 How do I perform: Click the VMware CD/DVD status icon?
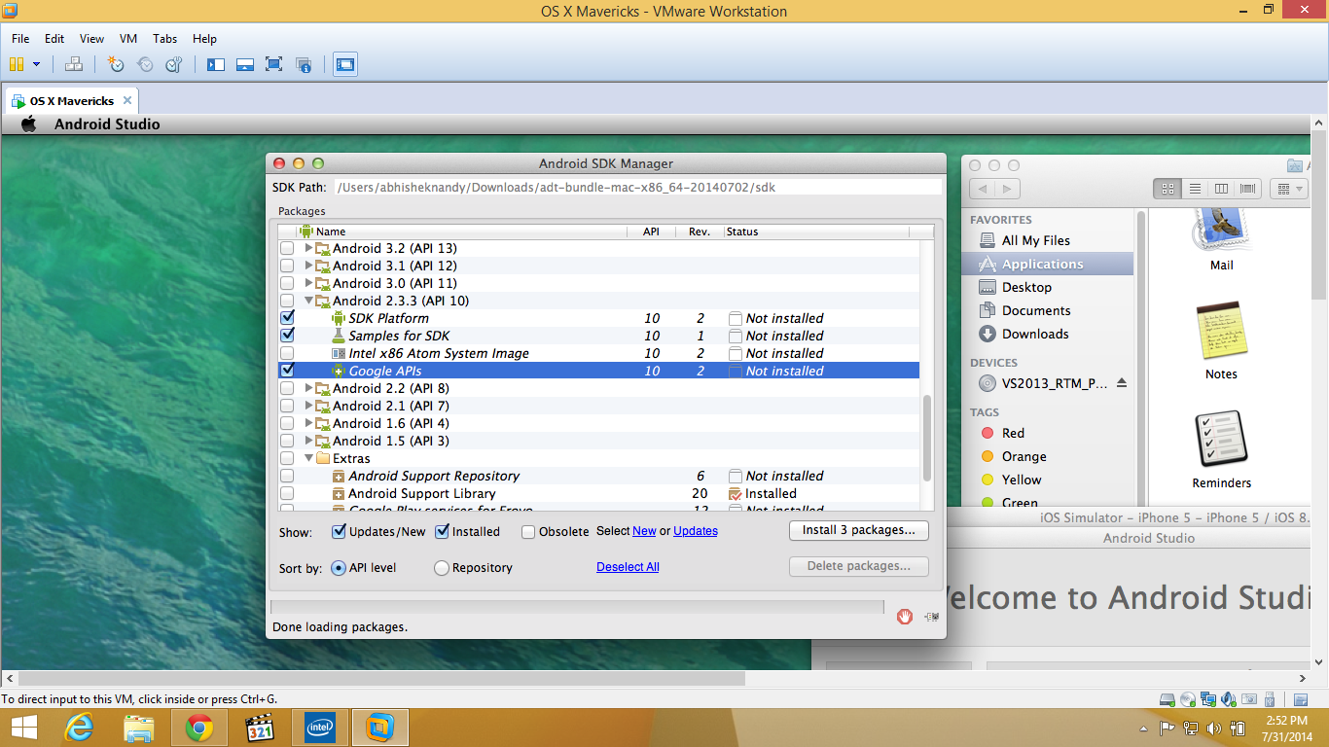click(x=1187, y=699)
